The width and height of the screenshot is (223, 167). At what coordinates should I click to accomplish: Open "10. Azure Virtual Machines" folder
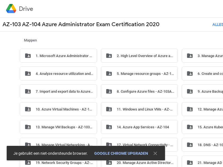click(x=58, y=109)
